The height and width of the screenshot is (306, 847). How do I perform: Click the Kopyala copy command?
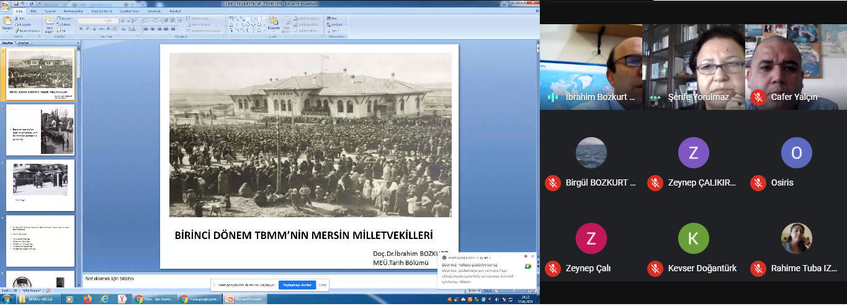tap(23, 24)
